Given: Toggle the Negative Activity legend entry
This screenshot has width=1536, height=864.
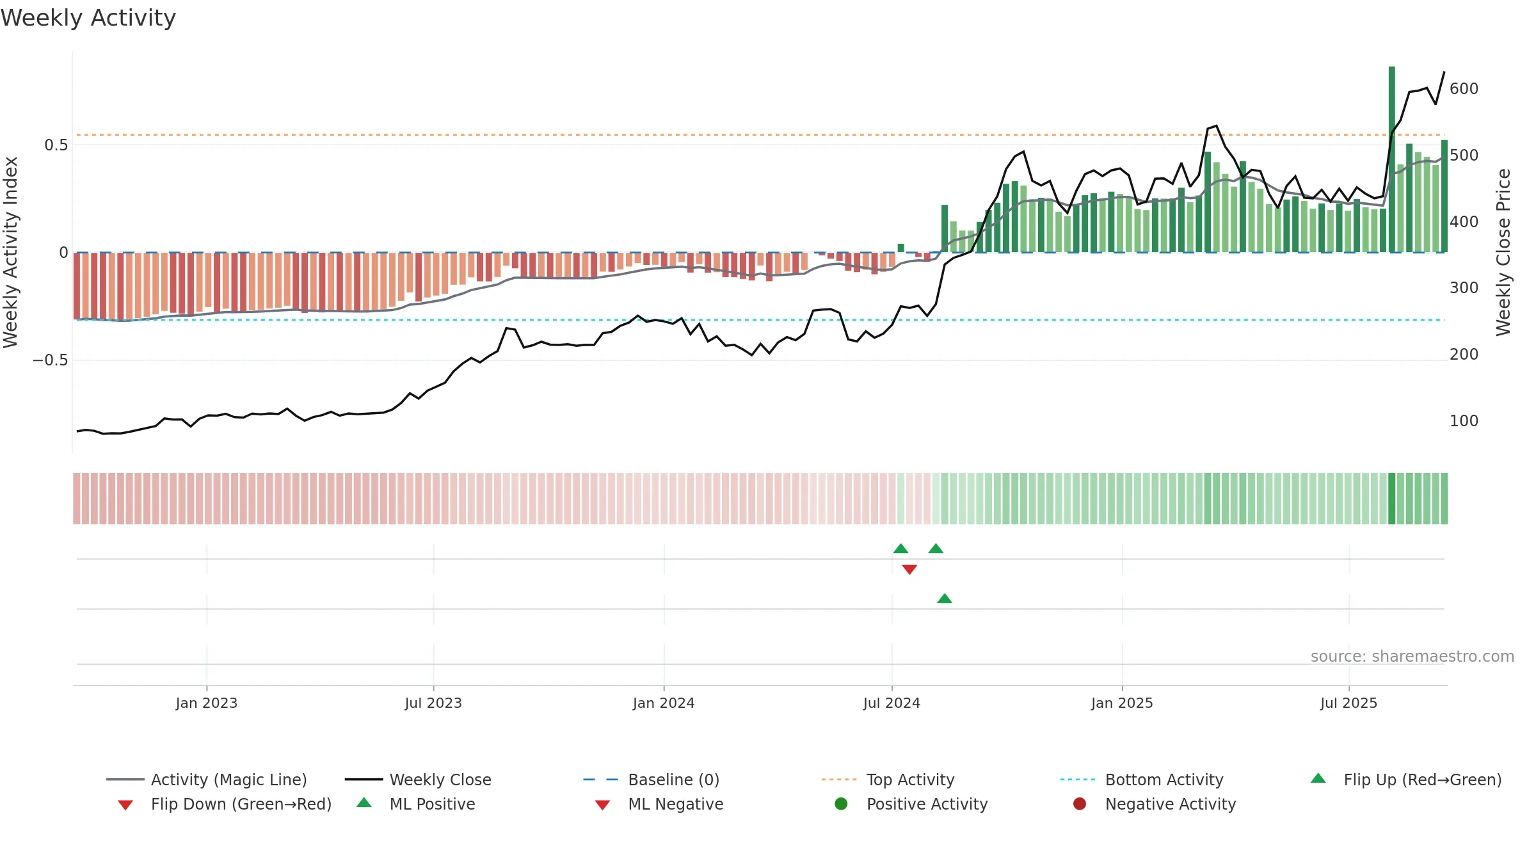Looking at the screenshot, I should point(1155,804).
